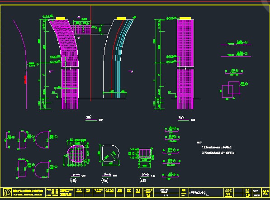Select the A-A label under the outline-only section

pyautogui.click(x=108, y=175)
